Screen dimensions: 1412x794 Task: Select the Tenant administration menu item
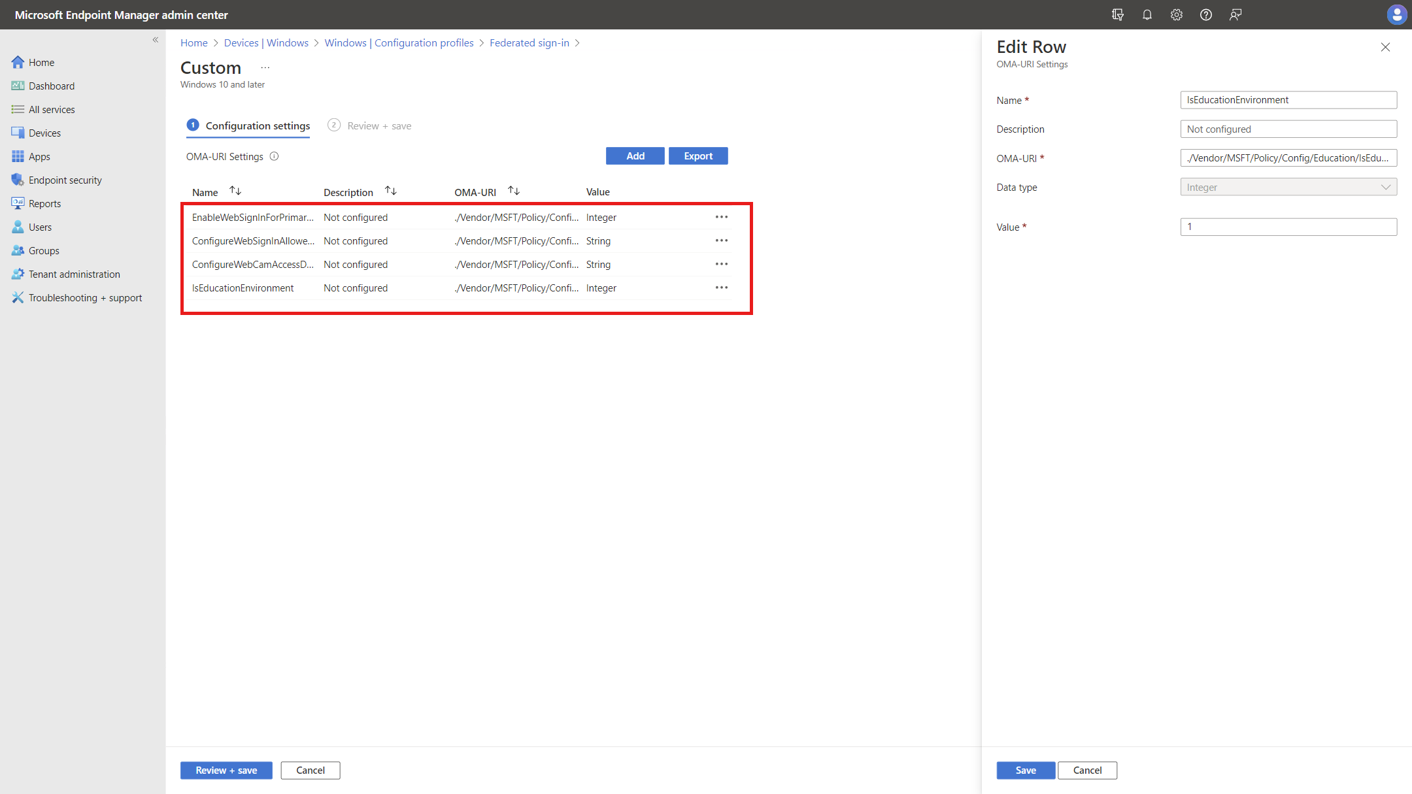74,274
